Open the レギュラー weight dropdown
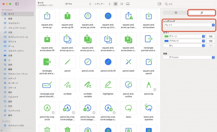 102,4
